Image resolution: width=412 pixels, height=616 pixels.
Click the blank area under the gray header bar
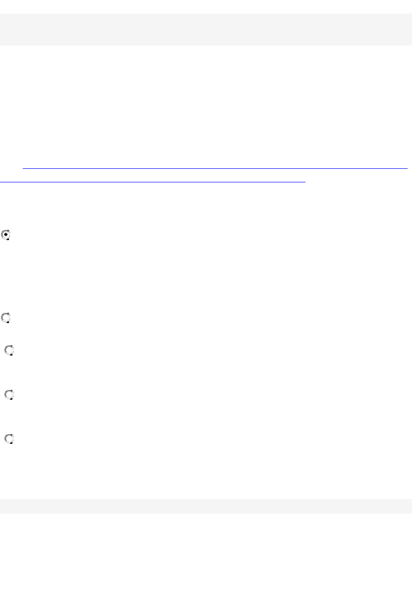(206, 97)
